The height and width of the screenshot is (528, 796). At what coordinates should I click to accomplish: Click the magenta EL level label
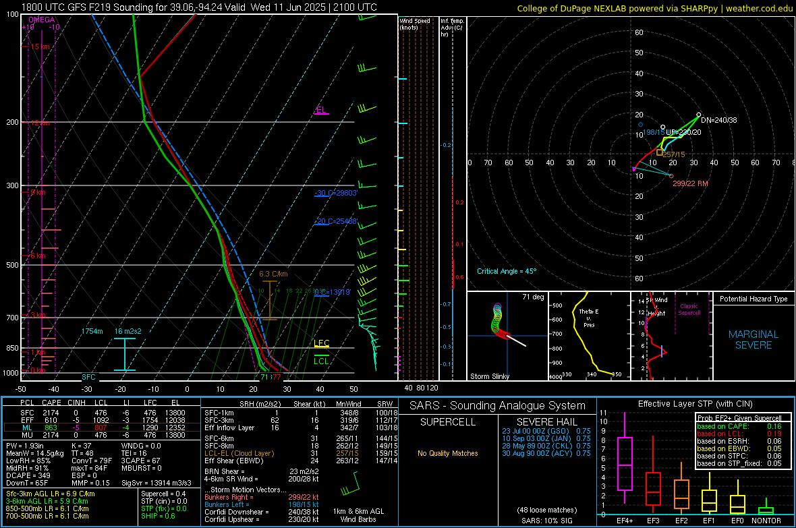(x=321, y=110)
